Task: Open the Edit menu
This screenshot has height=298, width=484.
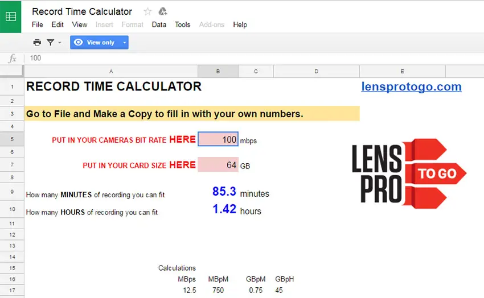Action: click(x=58, y=24)
